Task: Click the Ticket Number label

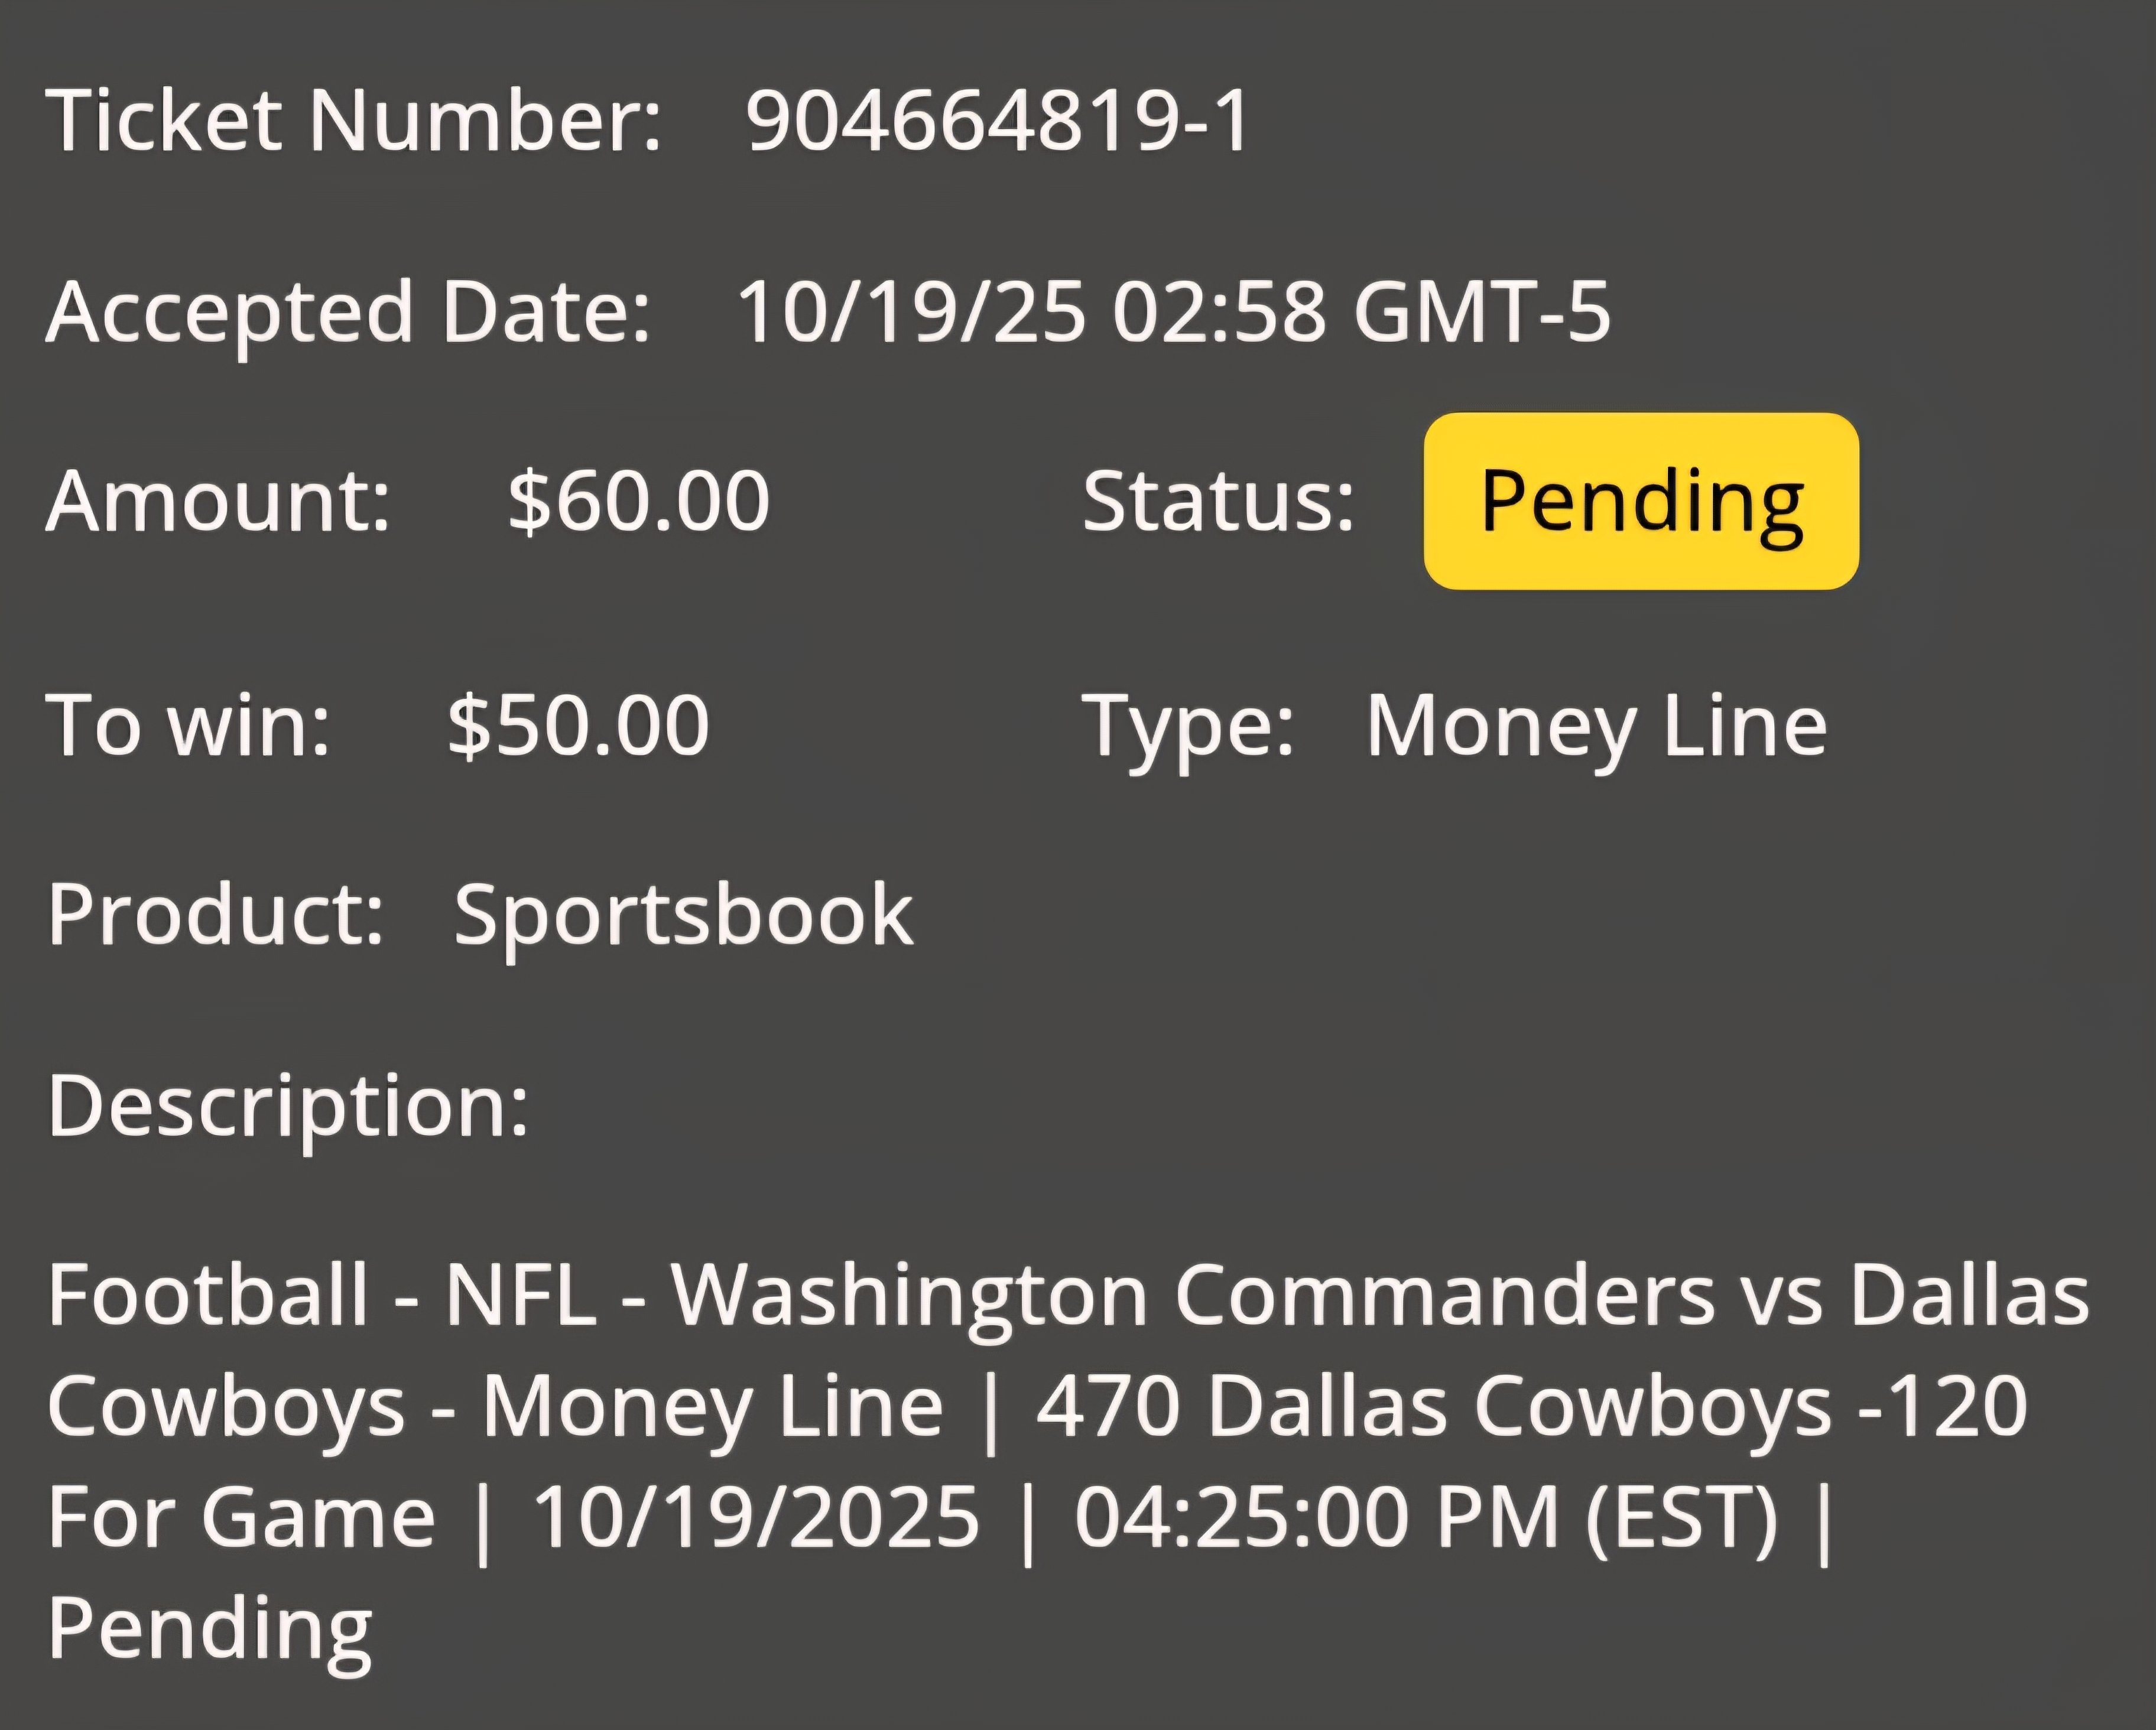Action: [354, 120]
